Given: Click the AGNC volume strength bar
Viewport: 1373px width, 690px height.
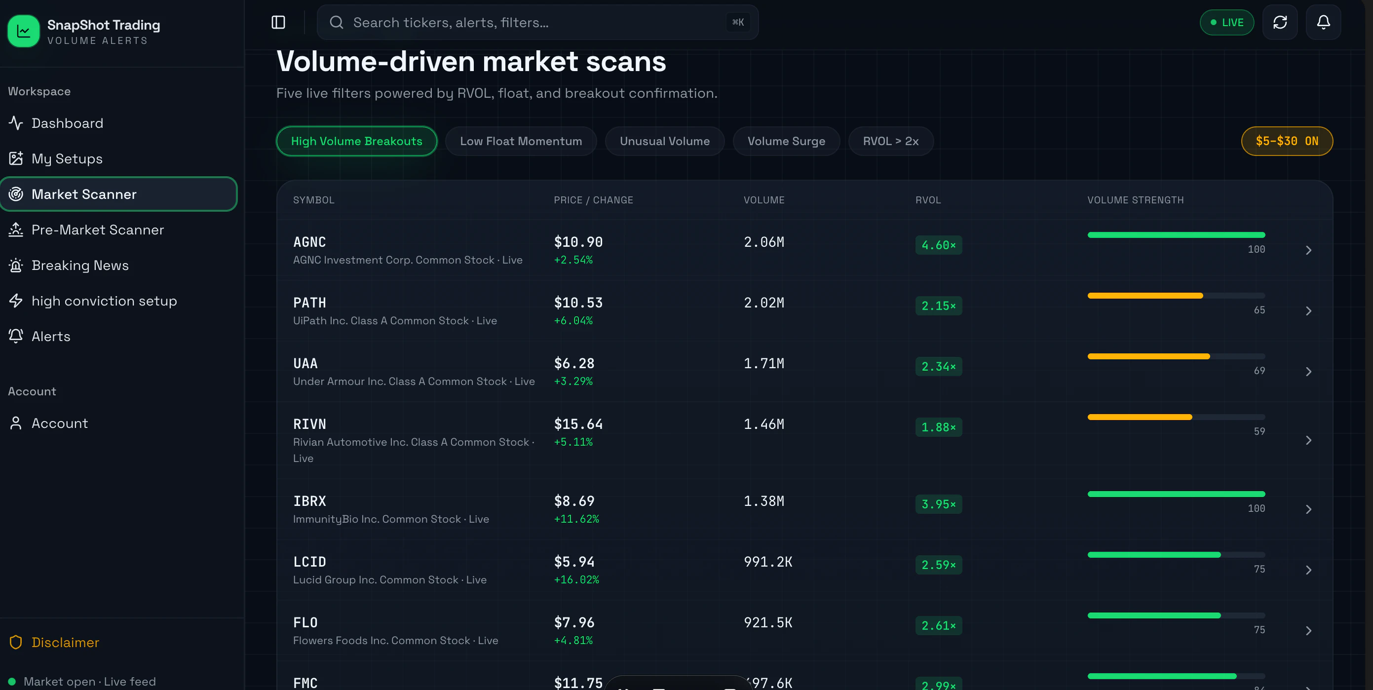Looking at the screenshot, I should pyautogui.click(x=1176, y=235).
